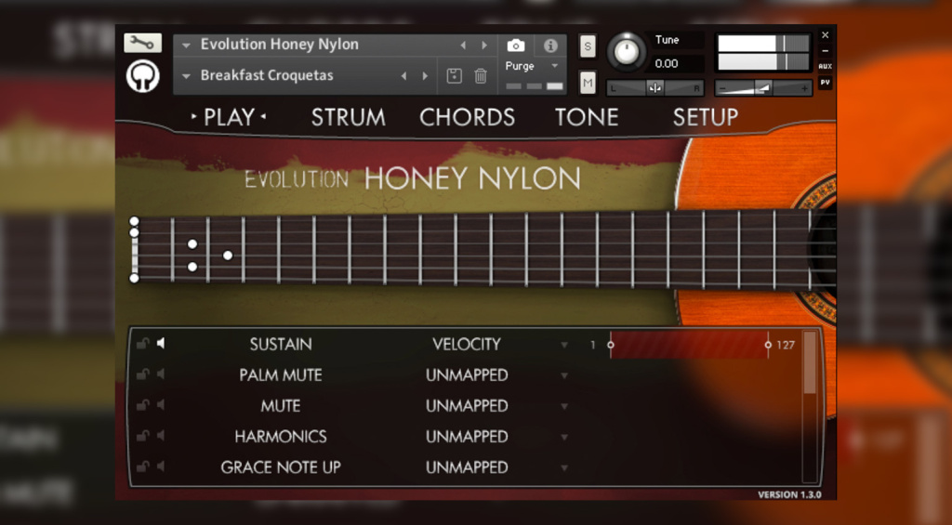952x525 pixels.
Task: Select the HARMONICS articulation label
Action: (x=281, y=437)
